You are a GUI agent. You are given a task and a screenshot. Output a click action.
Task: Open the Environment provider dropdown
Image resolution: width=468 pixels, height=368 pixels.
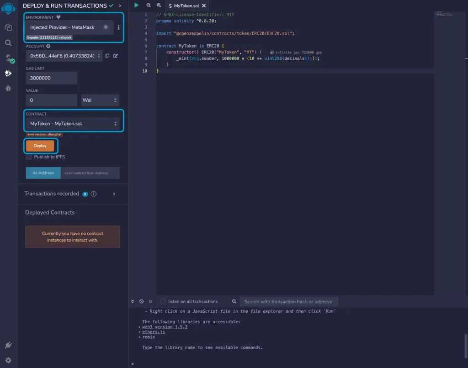(69, 27)
